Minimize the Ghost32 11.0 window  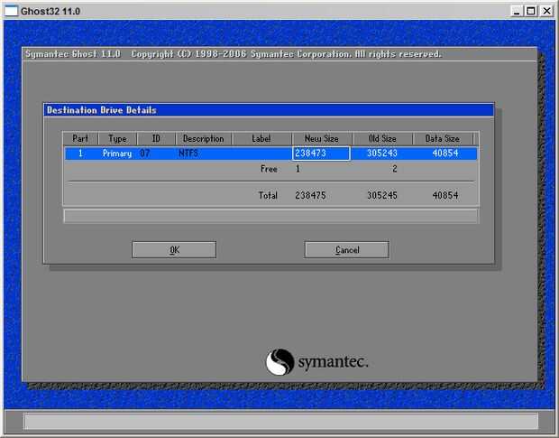coord(517,11)
